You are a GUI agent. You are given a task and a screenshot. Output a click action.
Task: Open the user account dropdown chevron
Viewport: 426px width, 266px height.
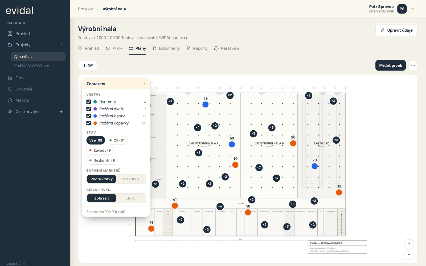[412, 9]
